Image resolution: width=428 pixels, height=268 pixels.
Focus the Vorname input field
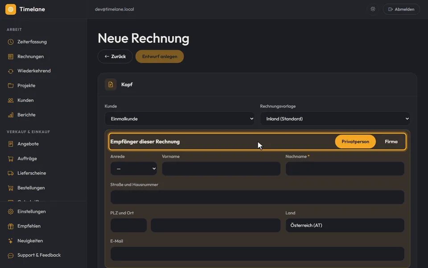(221, 168)
